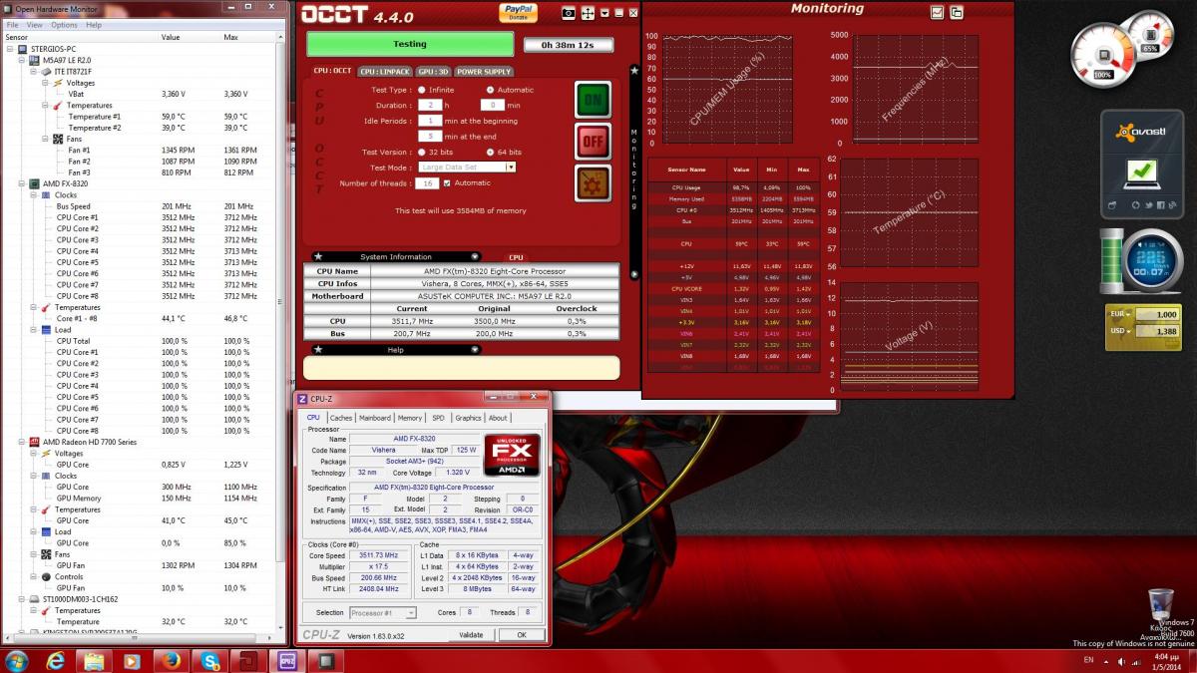Collapse the STERGIOS-PC tree node
Screen dimensions: 1197x673
pos(10,49)
